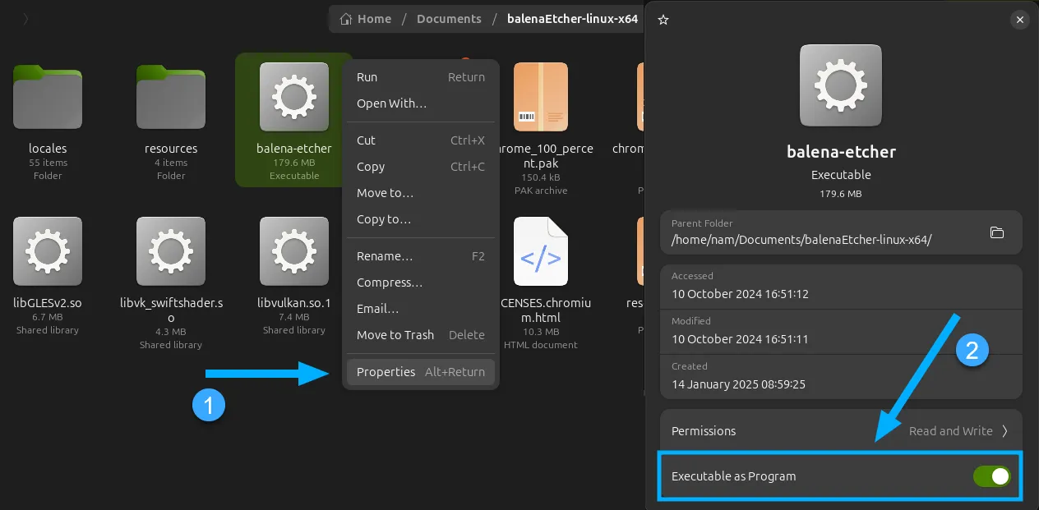The image size is (1039, 510).
Task: Click the Modified date 10 October 2024 16:51:11
Action: pyautogui.click(x=740, y=339)
